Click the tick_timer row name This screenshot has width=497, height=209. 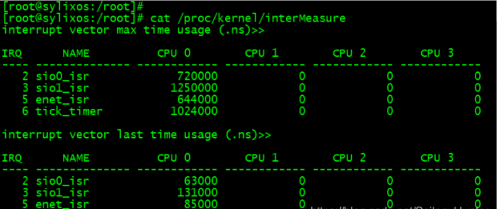pyautogui.click(x=69, y=111)
